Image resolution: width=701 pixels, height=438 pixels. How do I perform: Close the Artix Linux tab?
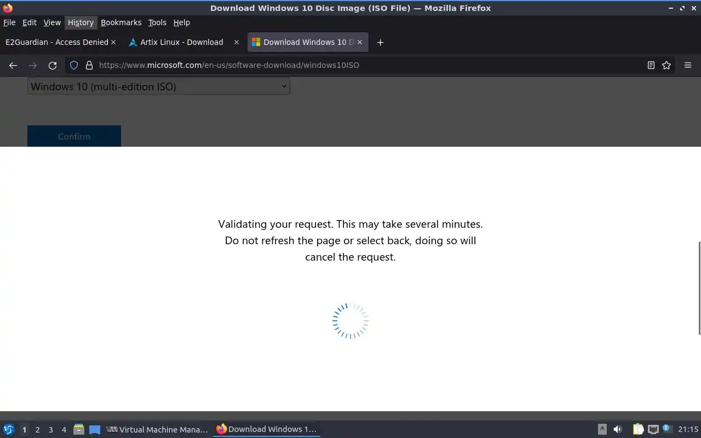[237, 42]
